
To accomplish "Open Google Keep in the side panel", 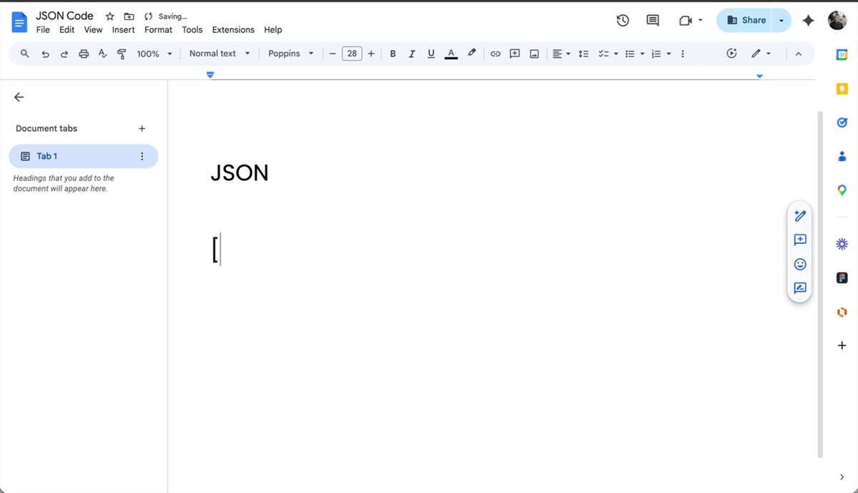I will click(x=842, y=88).
